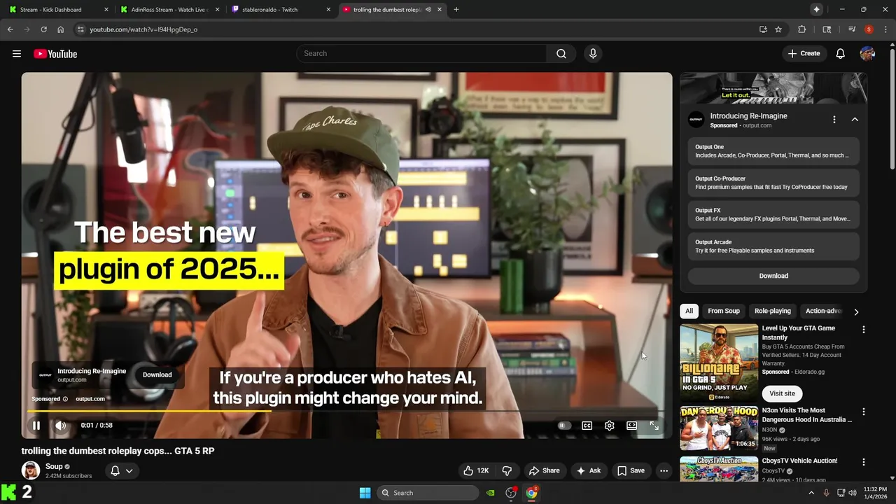Go to the YouTube home logo
Screen dimensions: 896x504
coord(55,54)
